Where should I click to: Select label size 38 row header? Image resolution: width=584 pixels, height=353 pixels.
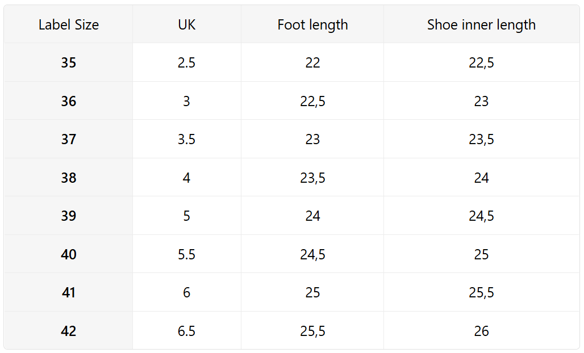pos(69,178)
